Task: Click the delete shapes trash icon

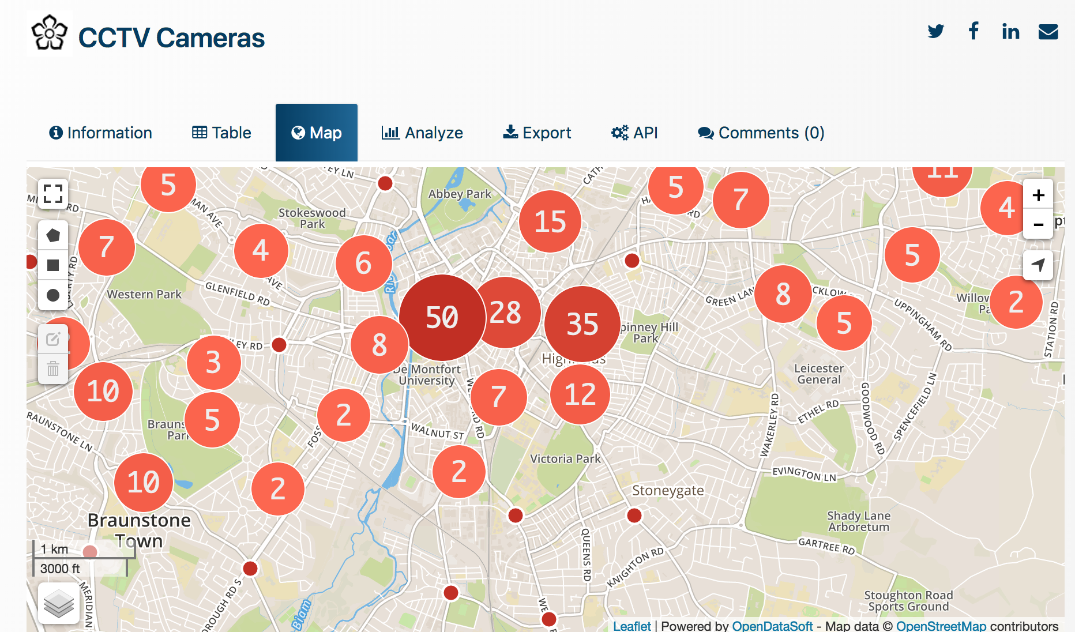Action: (53, 369)
